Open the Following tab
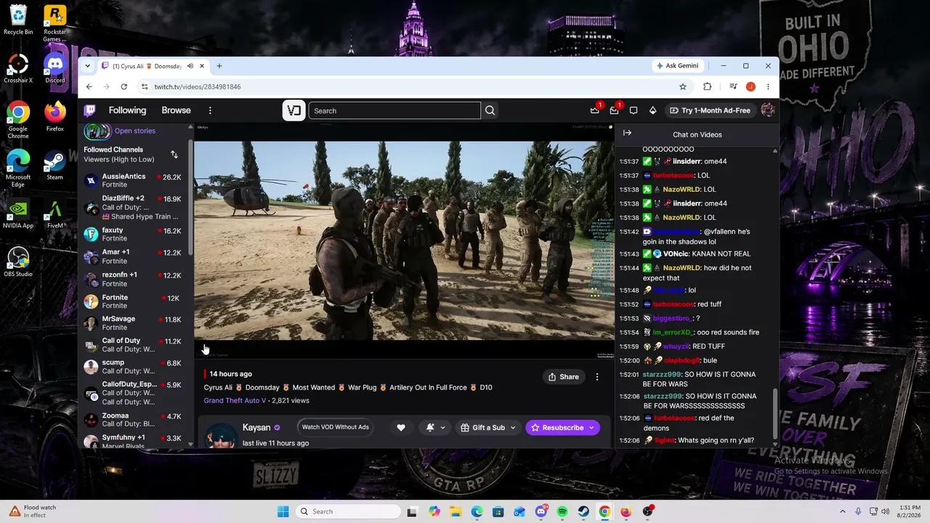This screenshot has height=523, width=930. pyautogui.click(x=127, y=110)
